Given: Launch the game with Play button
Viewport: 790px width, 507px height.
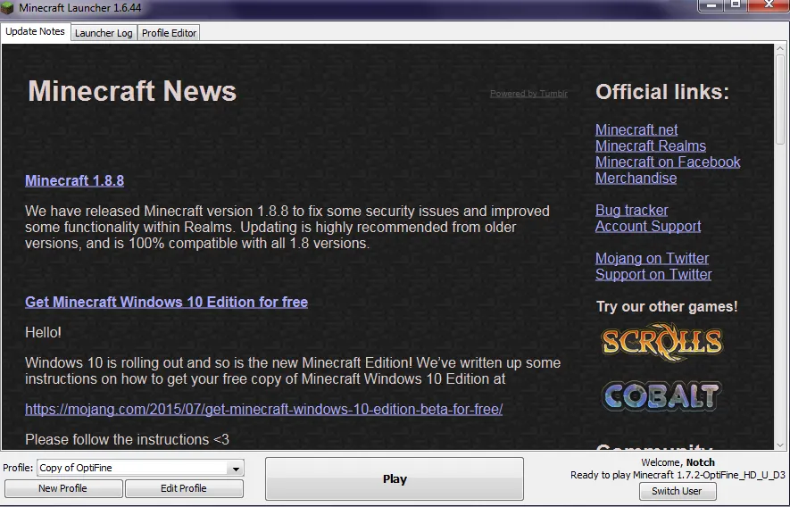Looking at the screenshot, I should (395, 478).
